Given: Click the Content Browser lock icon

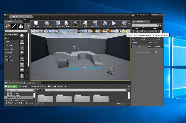Looking at the screenshot, I should (x=129, y=87).
